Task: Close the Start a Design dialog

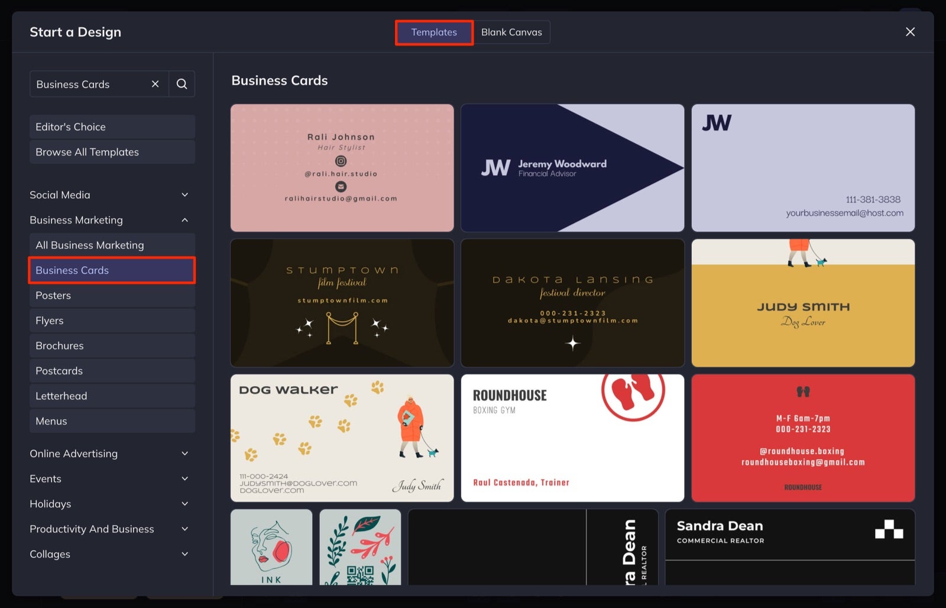Action: coord(910,32)
